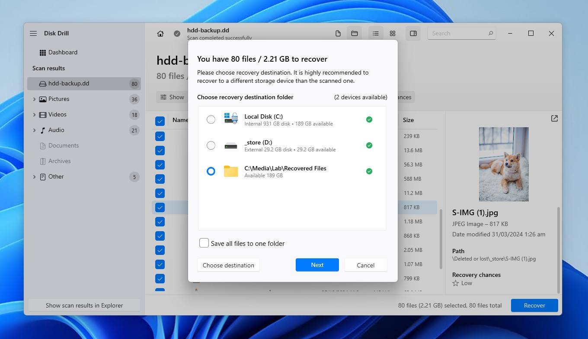Select Documents in scan results
Viewport: 588px width, 339px height.
click(x=63, y=146)
